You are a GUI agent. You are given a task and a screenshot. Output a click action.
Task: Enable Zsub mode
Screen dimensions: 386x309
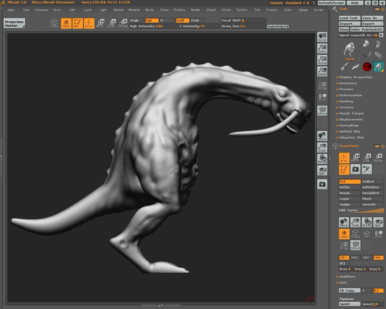pos(197,21)
